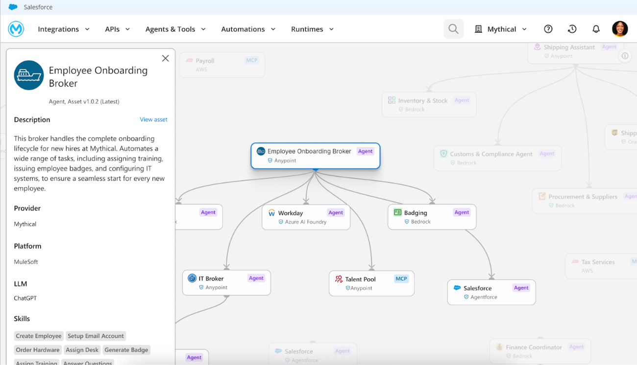Open the user profile avatar
Viewport: 637px width, 365px height.
click(x=620, y=29)
